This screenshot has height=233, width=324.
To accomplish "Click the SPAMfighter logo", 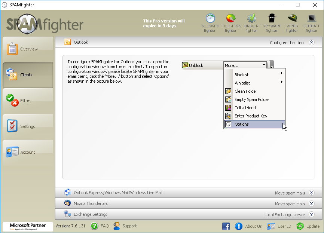I will (45, 24).
